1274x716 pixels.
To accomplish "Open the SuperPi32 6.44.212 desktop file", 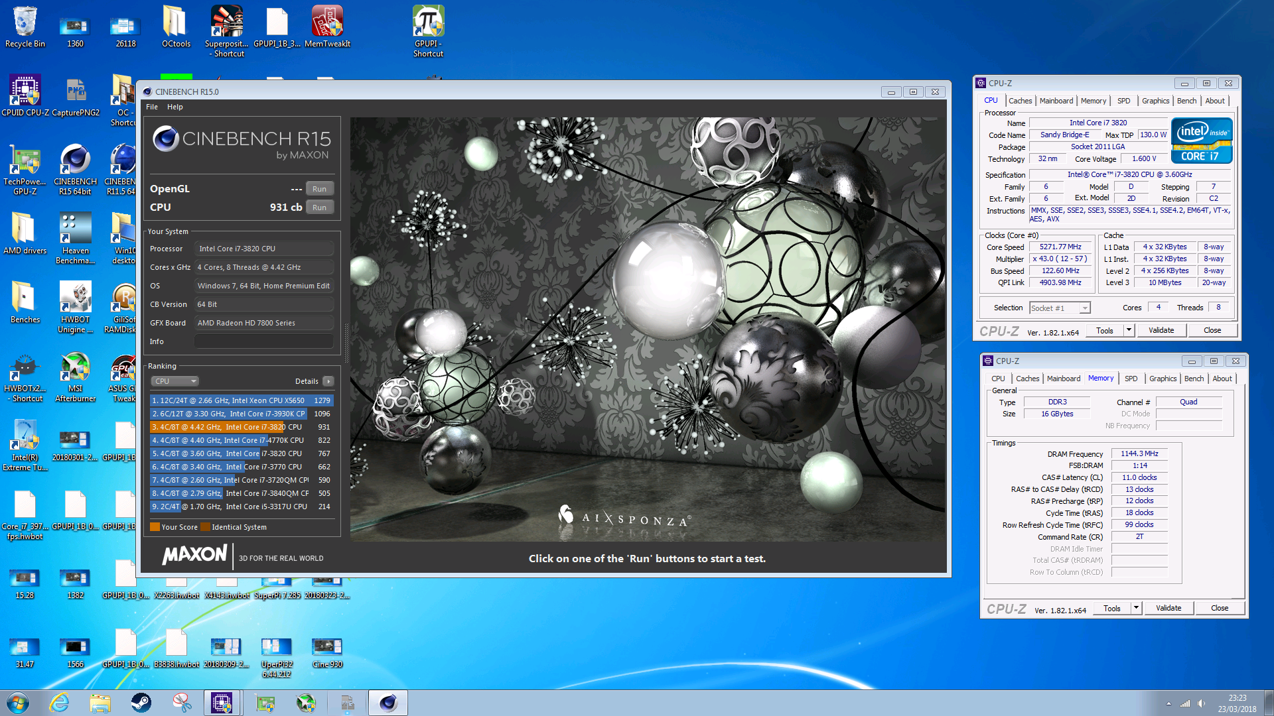I will click(277, 657).
